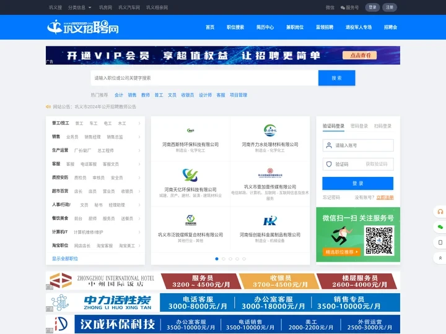Click the 注册 pill in top bar
Image resolution: width=446 pixels, height=334 pixels.
390,7
